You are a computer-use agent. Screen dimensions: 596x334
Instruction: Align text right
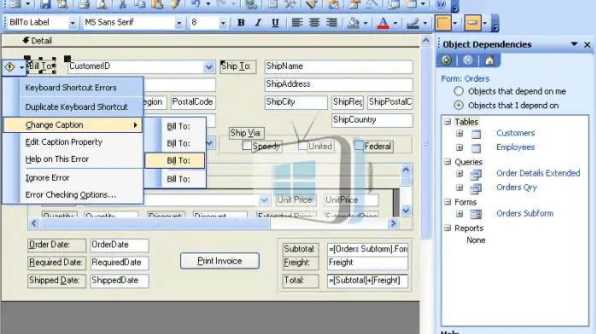pyautogui.click(x=331, y=23)
